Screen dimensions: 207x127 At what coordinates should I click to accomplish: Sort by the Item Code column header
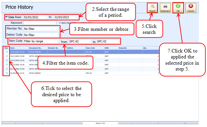[95, 48]
